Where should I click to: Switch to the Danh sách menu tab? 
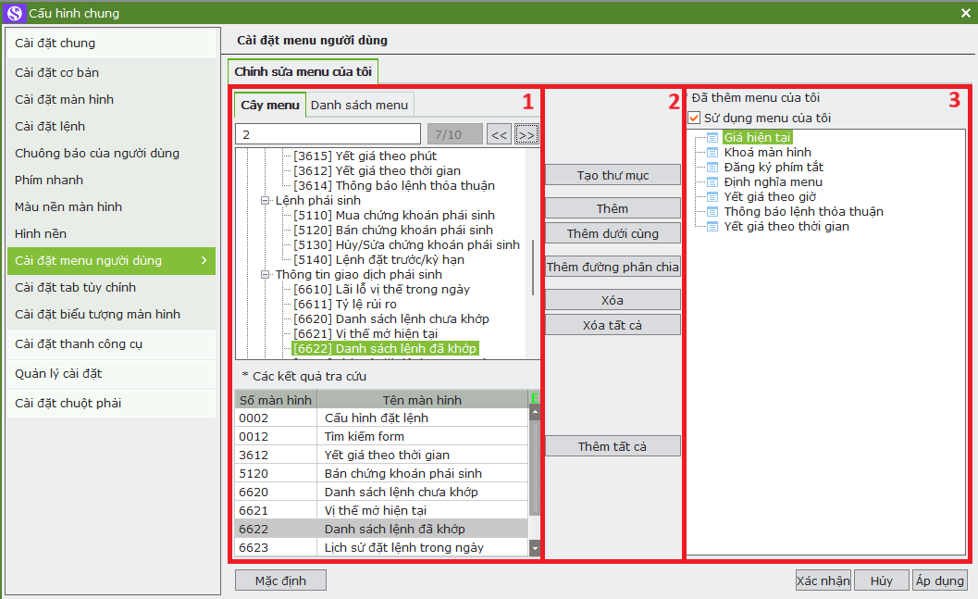[x=359, y=106]
